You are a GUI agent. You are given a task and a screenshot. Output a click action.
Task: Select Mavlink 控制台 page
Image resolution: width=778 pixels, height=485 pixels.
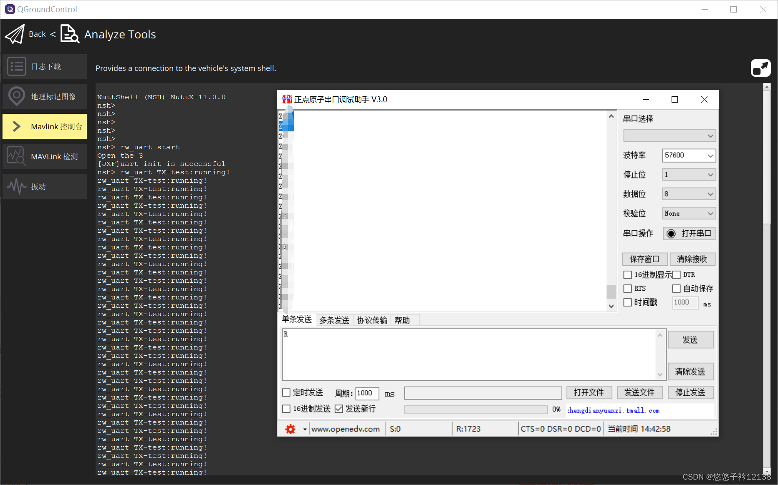tap(45, 126)
